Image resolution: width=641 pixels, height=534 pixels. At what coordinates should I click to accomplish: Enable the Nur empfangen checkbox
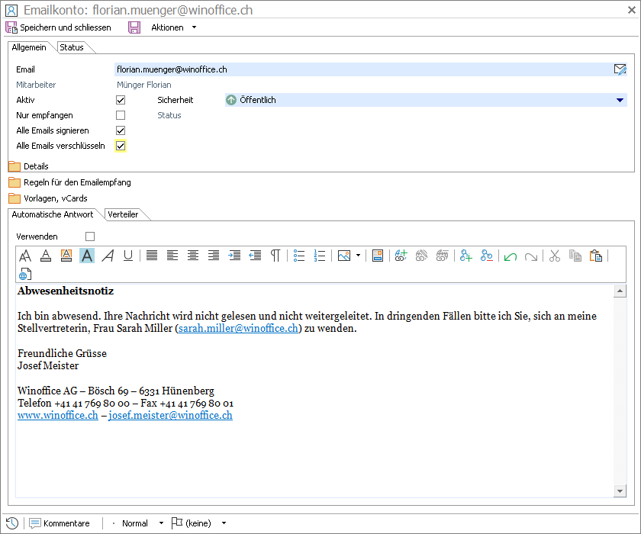[x=121, y=115]
